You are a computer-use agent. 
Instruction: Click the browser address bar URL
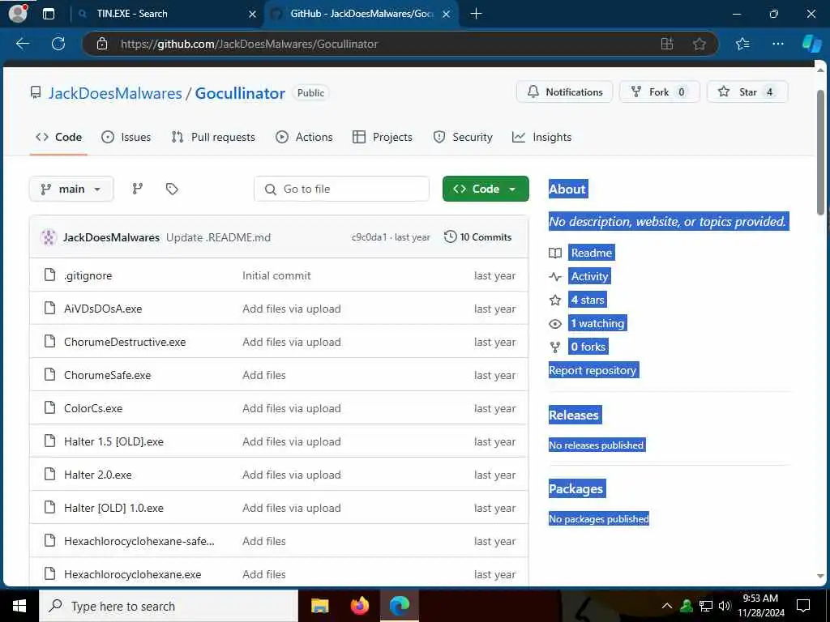click(x=250, y=44)
